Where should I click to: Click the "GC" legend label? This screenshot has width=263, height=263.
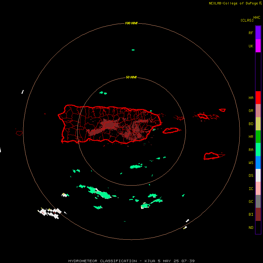(251, 202)
